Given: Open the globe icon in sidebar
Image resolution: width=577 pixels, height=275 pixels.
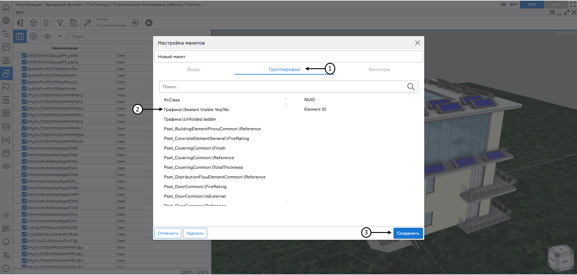Looking at the screenshot, I should tap(6, 20).
